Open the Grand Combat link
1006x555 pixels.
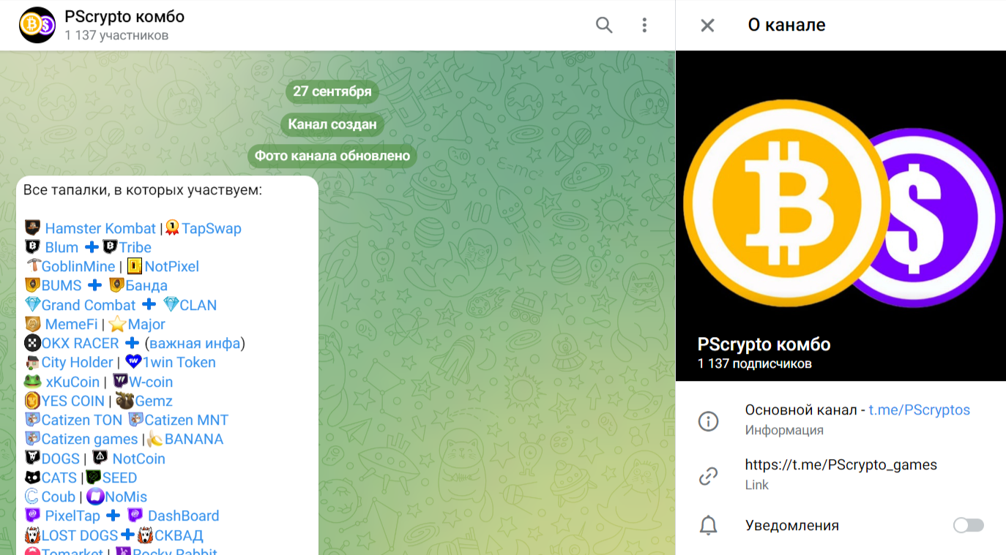click(x=89, y=305)
